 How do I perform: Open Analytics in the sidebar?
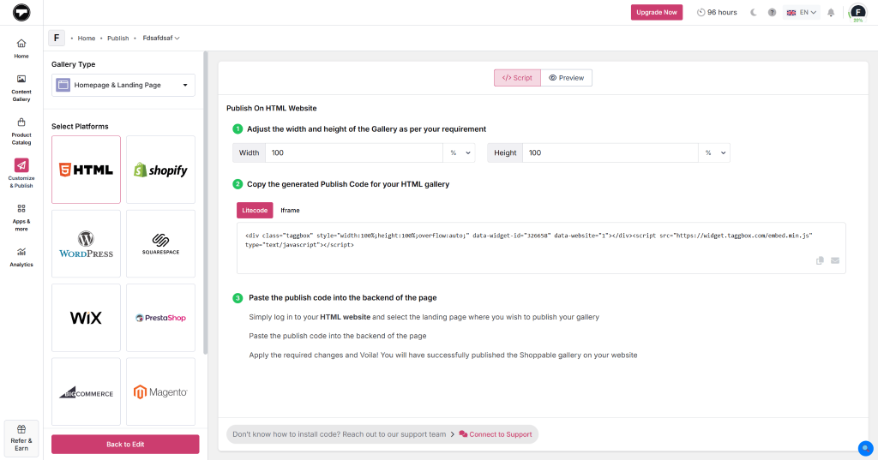click(21, 258)
